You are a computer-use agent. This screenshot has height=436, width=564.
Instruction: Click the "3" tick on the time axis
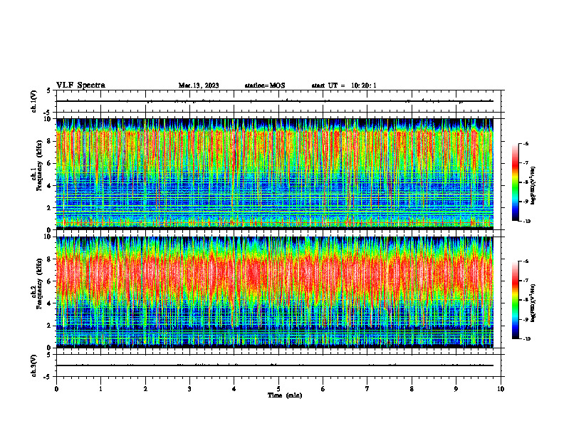coord(189,389)
